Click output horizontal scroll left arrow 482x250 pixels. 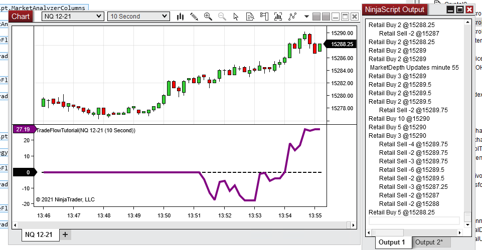[x=369, y=232]
